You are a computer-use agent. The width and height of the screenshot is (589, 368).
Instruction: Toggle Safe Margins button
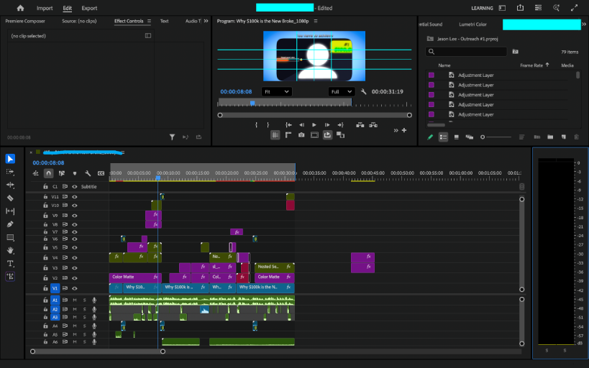(314, 135)
